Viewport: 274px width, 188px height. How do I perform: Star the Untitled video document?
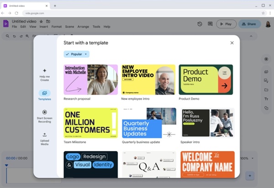[x=41, y=21]
